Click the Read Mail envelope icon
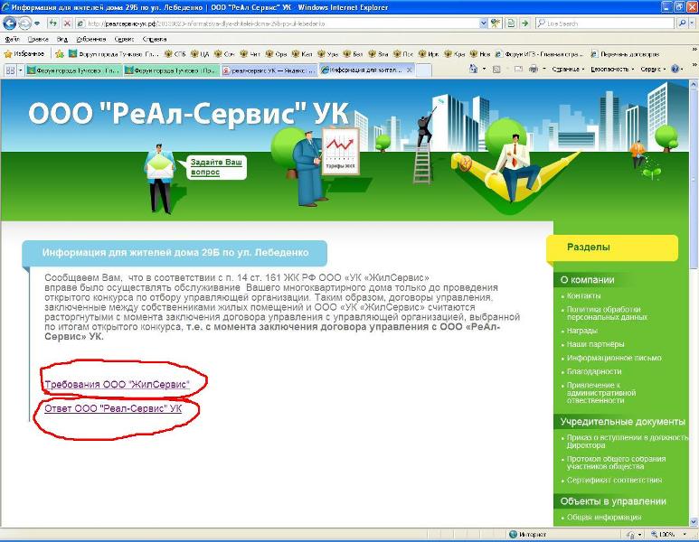The height and width of the screenshot is (542, 699). coord(518,69)
